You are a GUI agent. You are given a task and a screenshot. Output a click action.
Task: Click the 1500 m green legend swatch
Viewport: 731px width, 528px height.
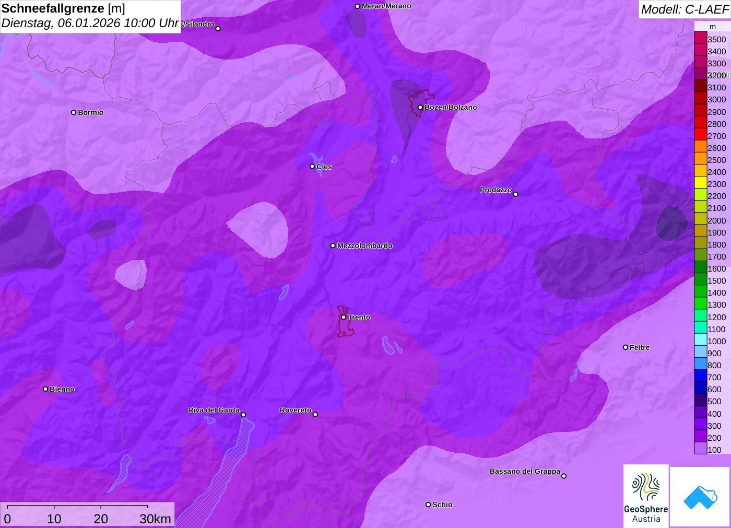(x=700, y=279)
